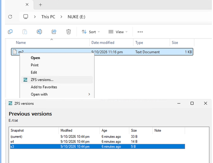Viewport: 213px width, 163px height.
Task: Select NUKE (E:) breadcrumb
Action: coord(76,17)
